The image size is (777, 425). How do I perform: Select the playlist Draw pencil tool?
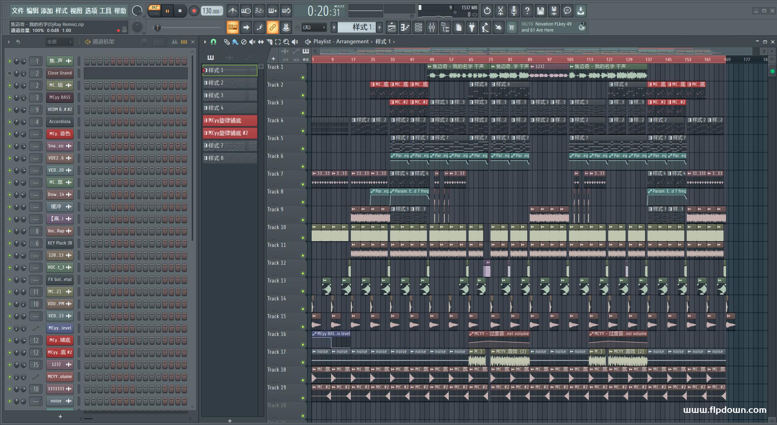(227, 42)
